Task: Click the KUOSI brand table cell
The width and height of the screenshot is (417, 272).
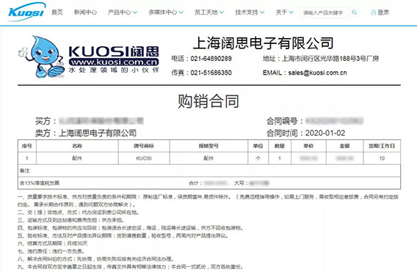Action: pos(144,158)
